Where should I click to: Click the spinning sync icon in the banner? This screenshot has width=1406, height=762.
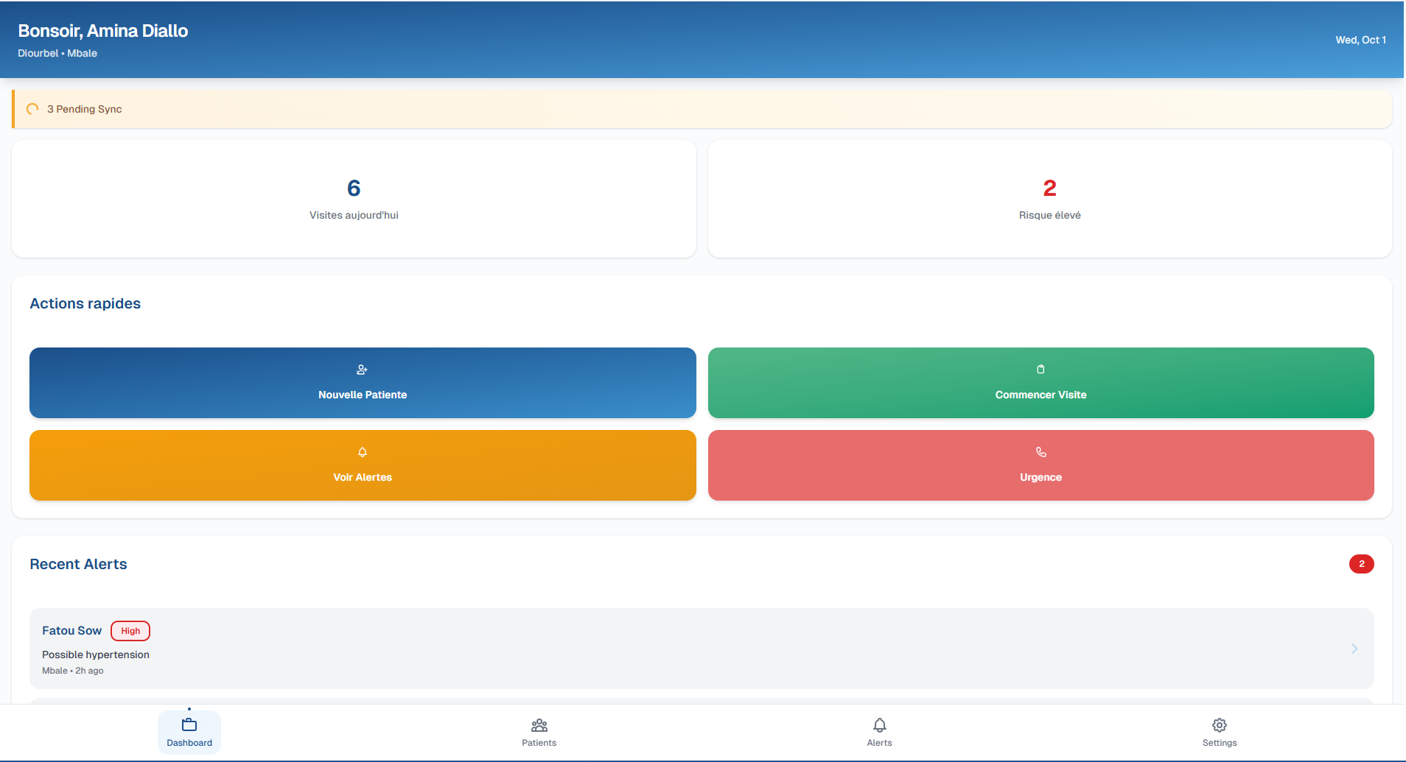(32, 108)
